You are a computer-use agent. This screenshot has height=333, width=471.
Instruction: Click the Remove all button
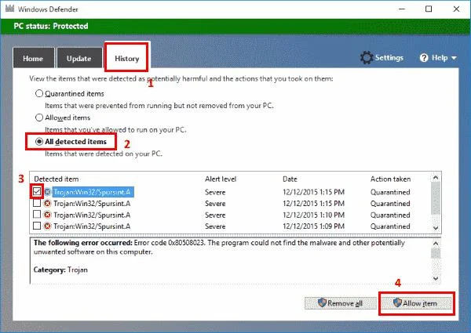pos(340,303)
